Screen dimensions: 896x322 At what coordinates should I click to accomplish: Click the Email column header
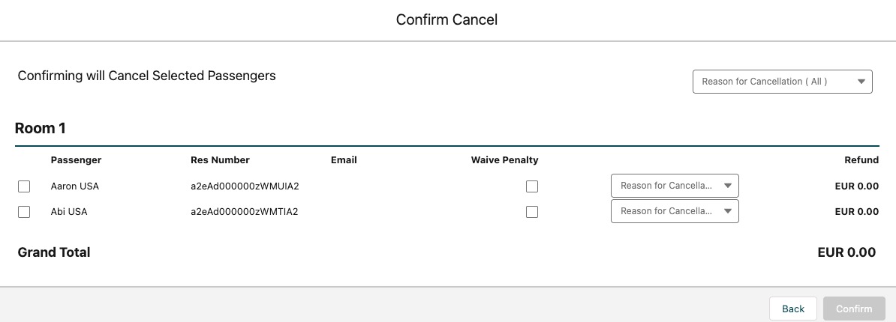click(344, 160)
